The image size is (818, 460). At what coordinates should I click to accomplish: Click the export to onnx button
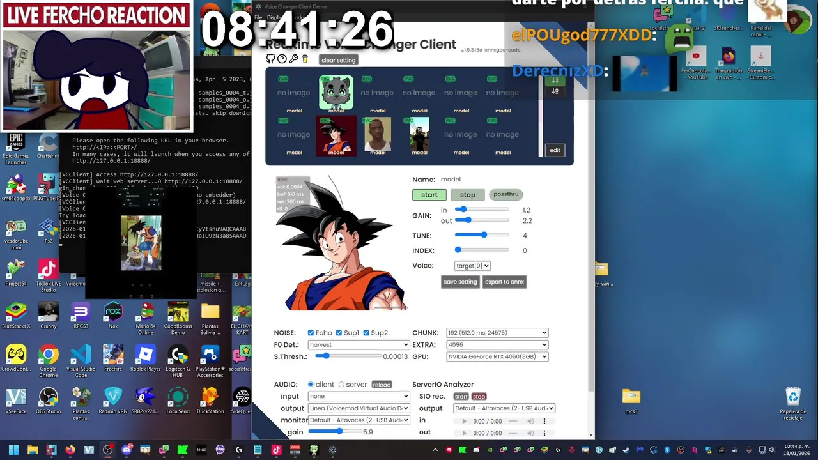pyautogui.click(x=504, y=282)
